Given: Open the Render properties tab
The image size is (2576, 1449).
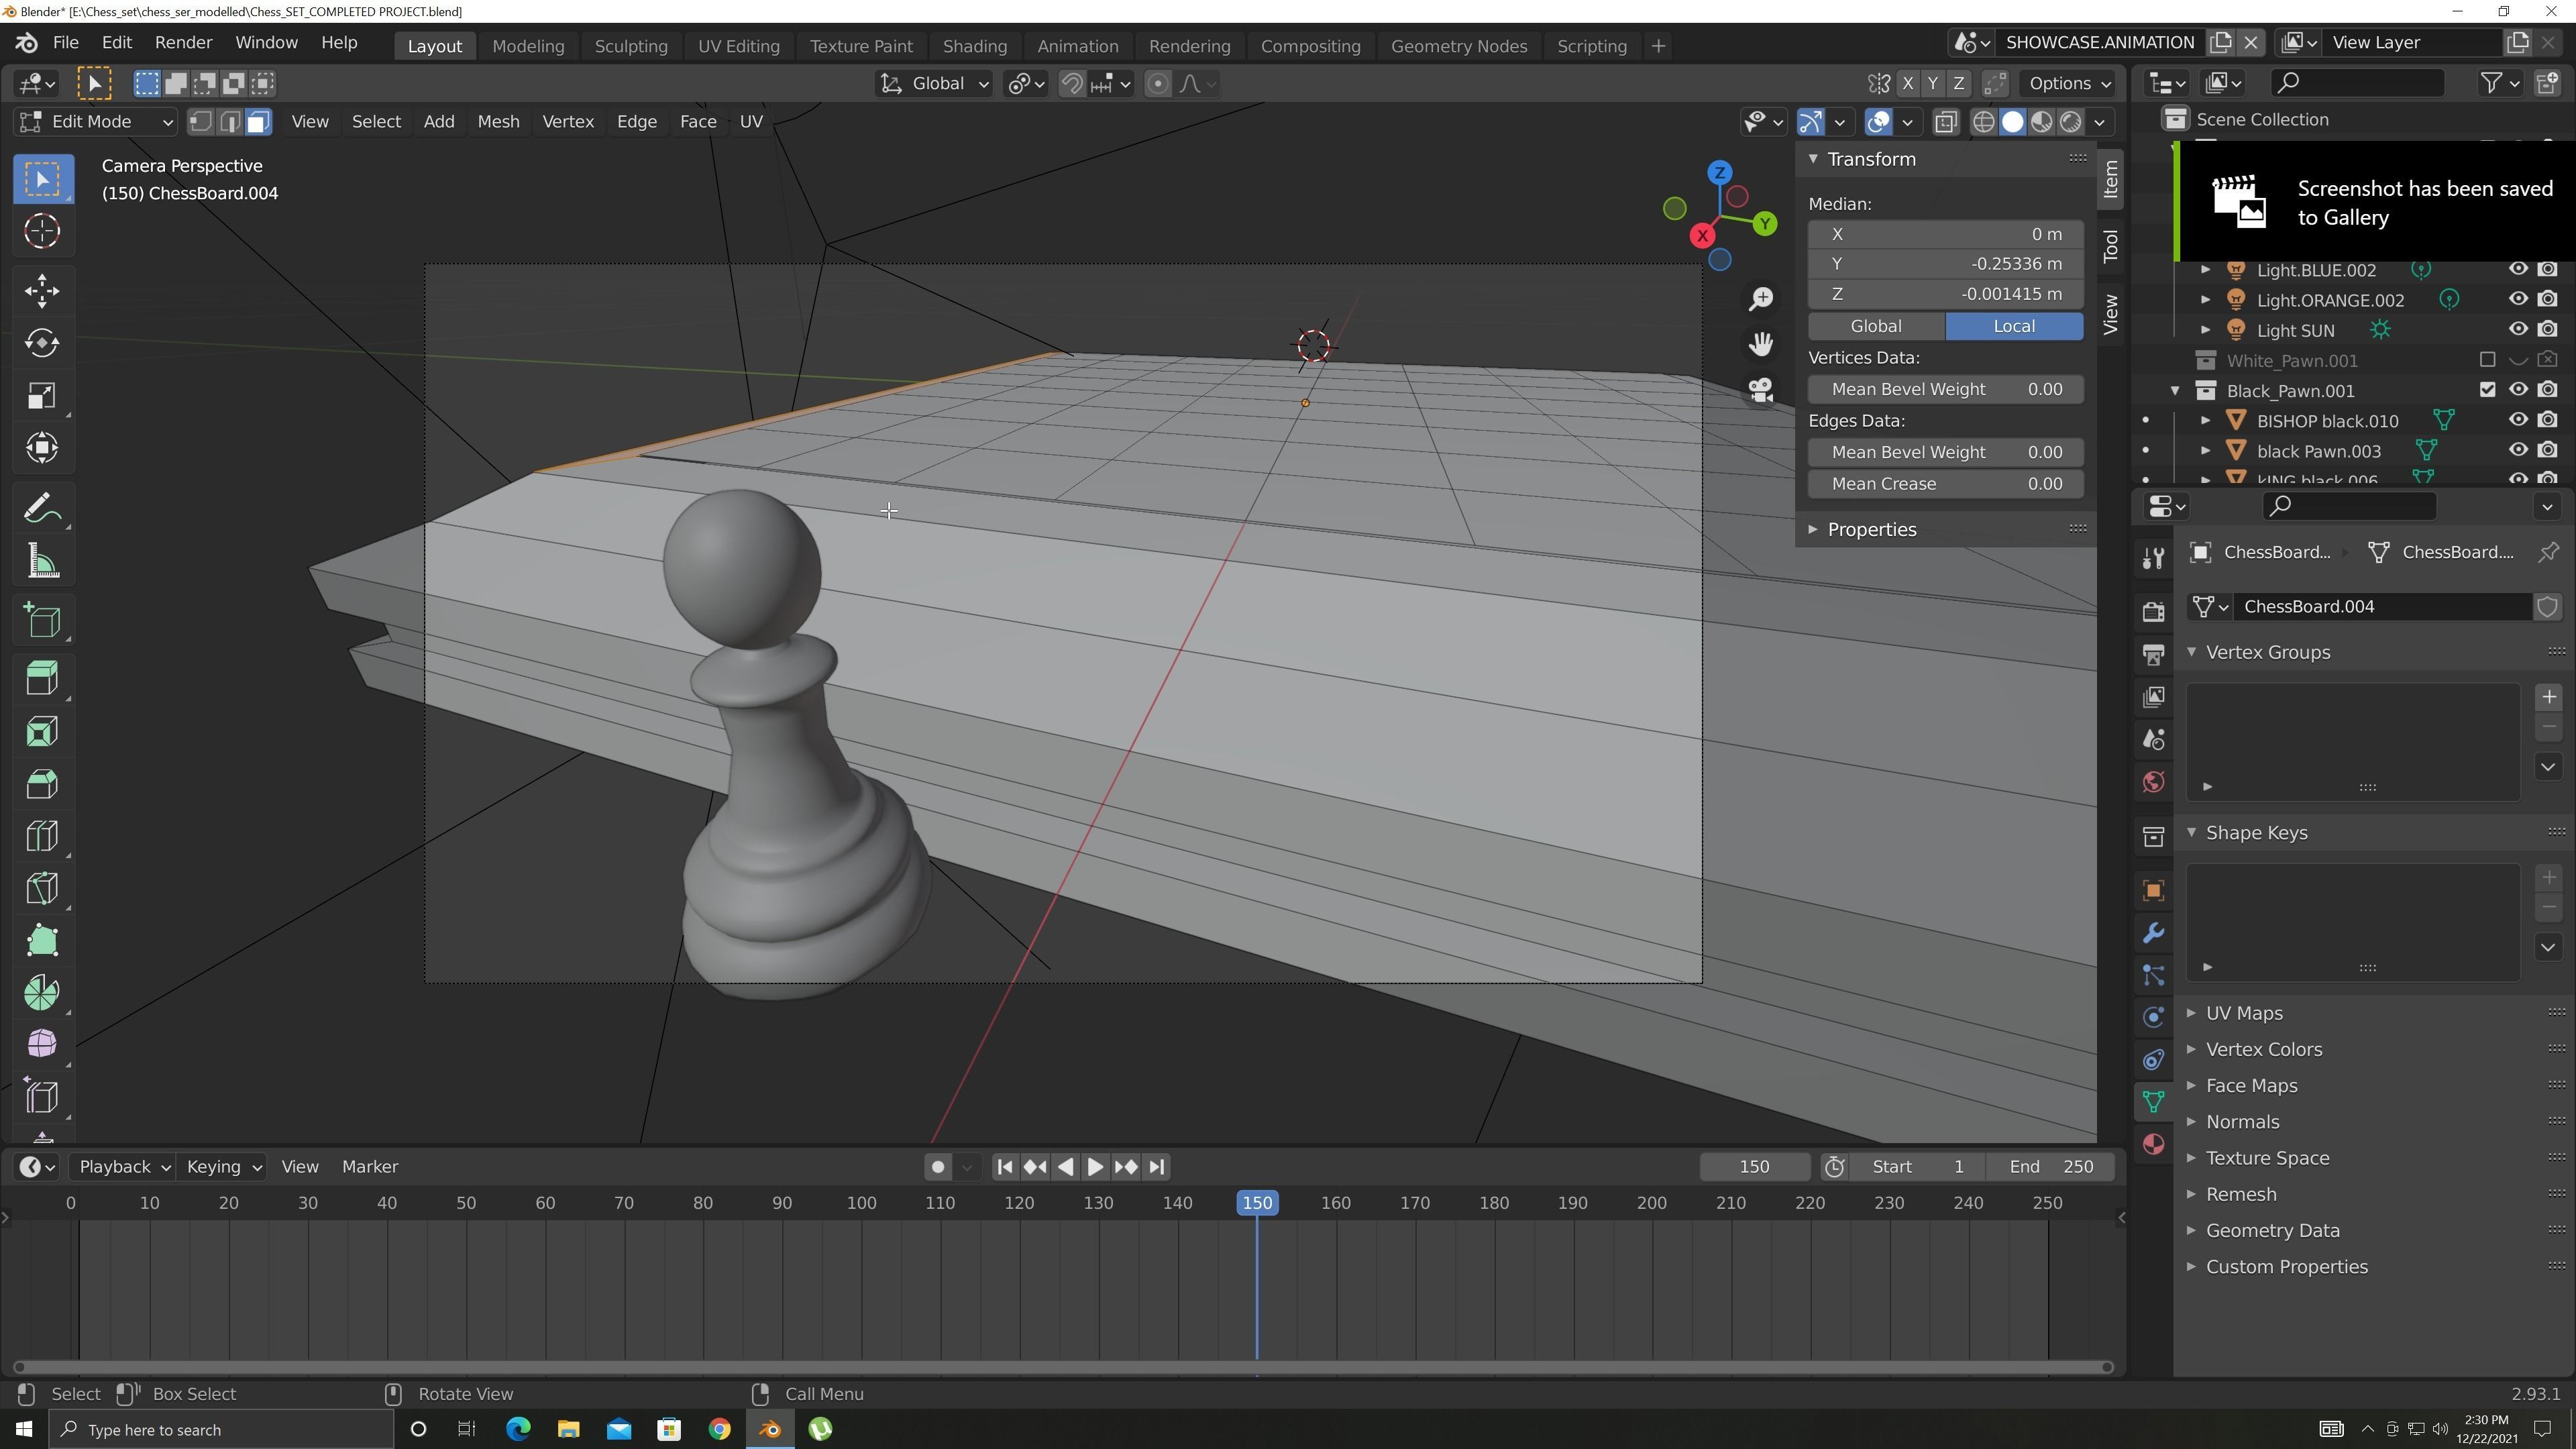Looking at the screenshot, I should pos(2153,611).
